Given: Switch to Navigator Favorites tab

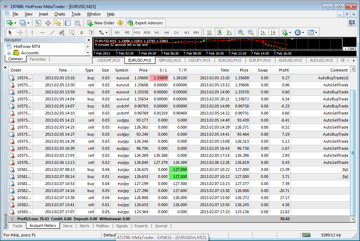Looking at the screenshot, I should click(38, 59).
